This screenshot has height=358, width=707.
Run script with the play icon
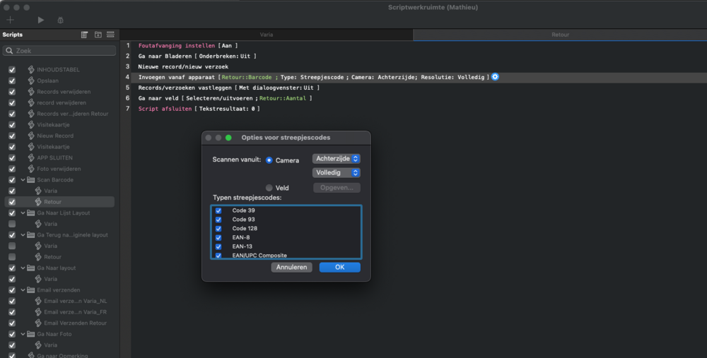[40, 20]
